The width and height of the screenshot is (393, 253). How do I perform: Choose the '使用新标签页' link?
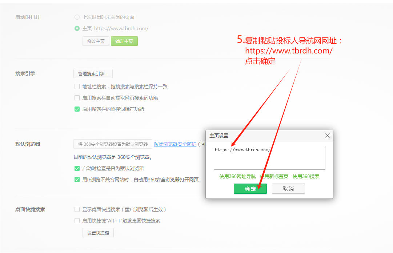pyautogui.click(x=274, y=176)
